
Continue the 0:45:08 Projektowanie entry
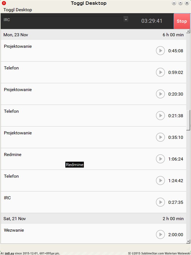[x=160, y=51]
